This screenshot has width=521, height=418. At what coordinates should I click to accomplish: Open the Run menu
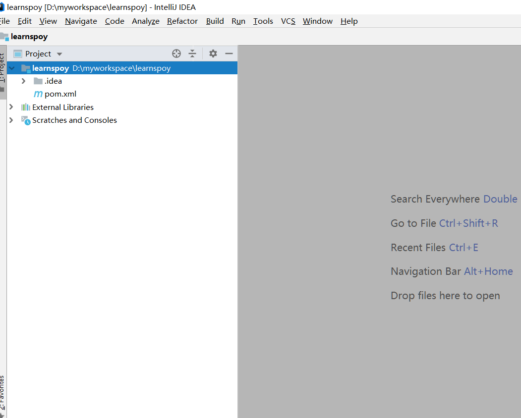tap(238, 21)
